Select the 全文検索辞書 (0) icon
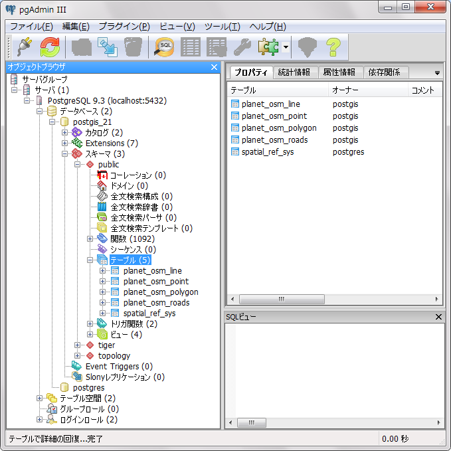451x451 pixels. pos(102,207)
